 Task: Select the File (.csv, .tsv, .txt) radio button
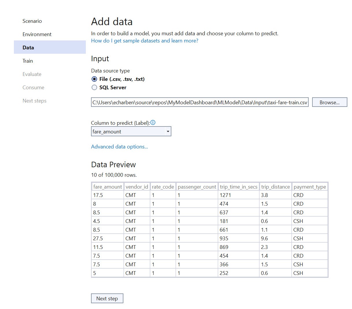pos(94,79)
